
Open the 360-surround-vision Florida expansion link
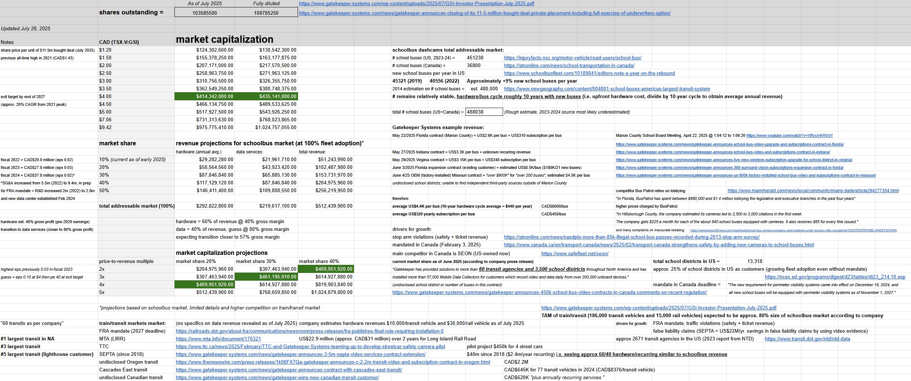[x=730, y=168]
